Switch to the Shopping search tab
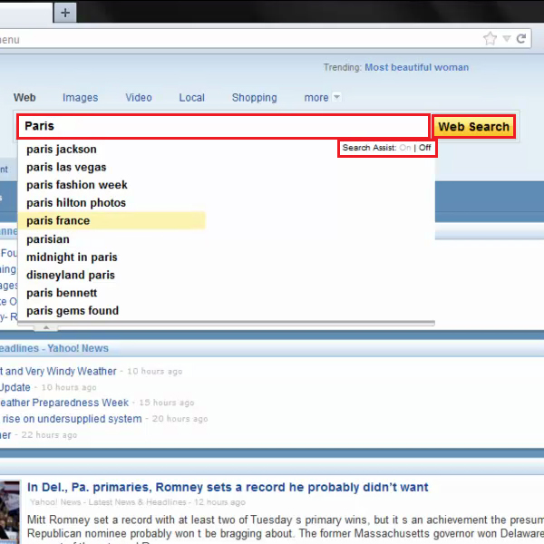This screenshot has width=544, height=544. 254,98
